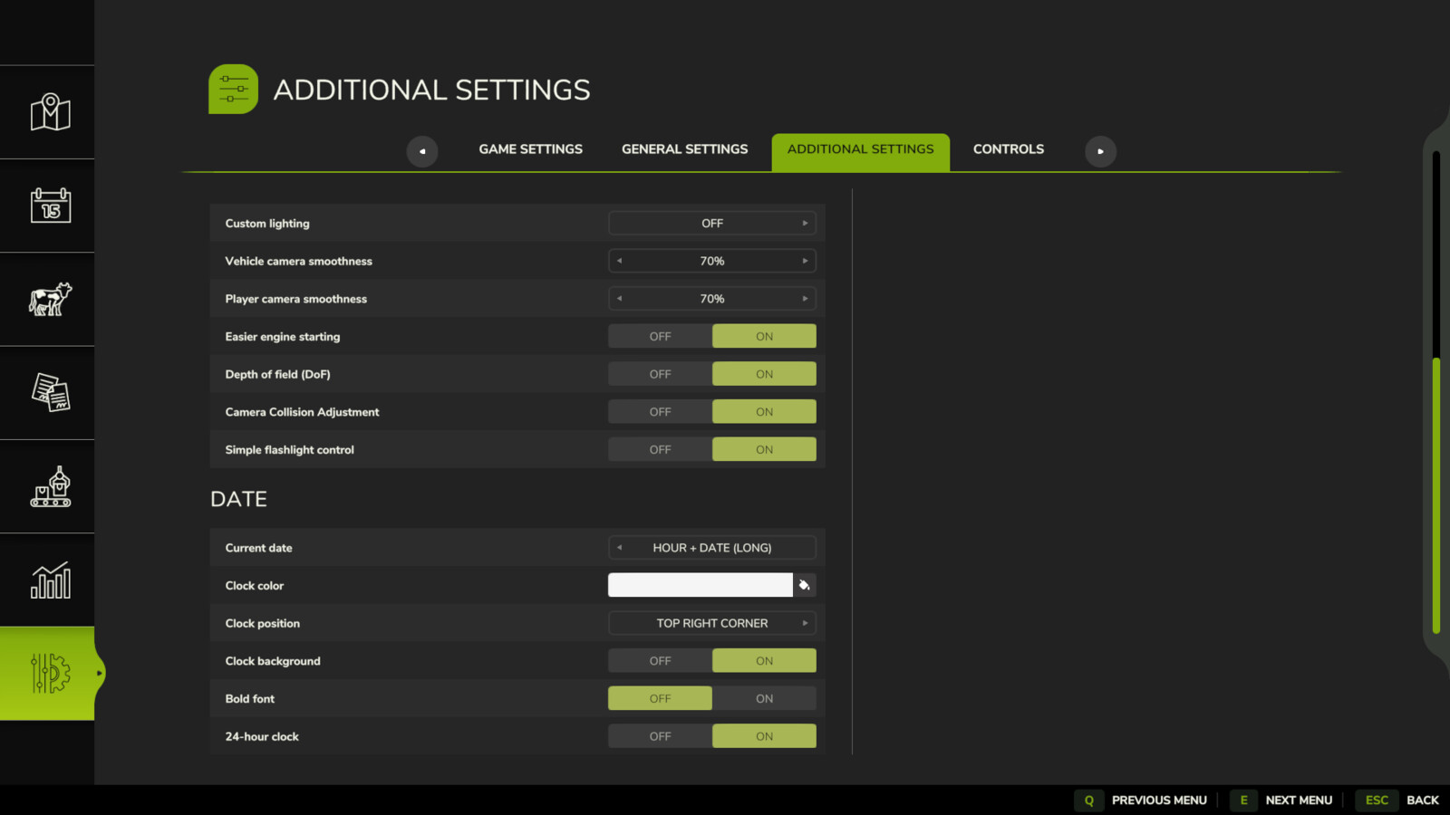Screen dimensions: 1450x815
Task: Cycle Current date format with the left arrow
Action: 619,547
